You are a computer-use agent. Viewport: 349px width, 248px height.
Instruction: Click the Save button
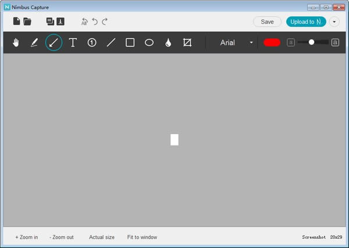(267, 21)
